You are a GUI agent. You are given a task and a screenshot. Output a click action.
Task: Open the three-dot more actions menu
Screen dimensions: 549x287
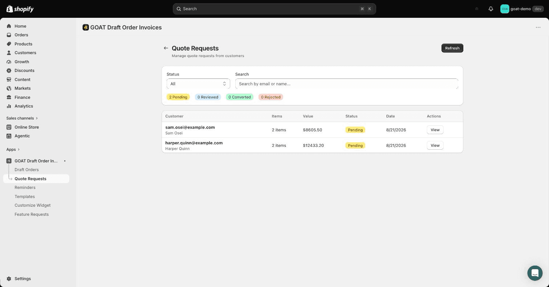point(538,27)
